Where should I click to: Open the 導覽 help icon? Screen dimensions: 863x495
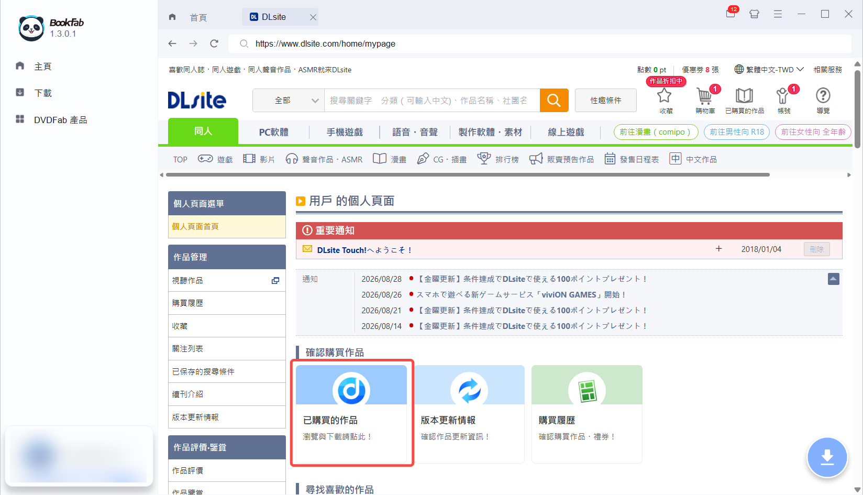[x=823, y=100]
